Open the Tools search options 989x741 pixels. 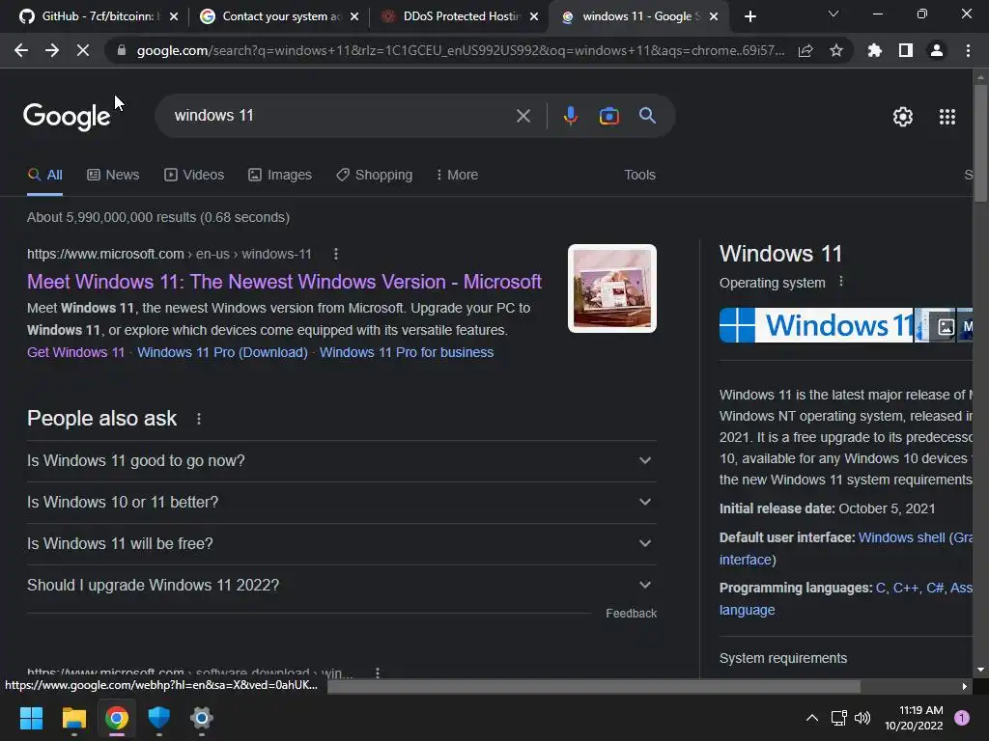639,175
